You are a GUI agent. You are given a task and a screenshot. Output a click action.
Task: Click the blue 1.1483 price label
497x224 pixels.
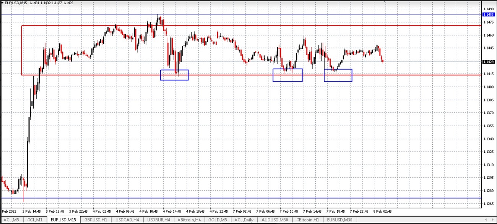[x=489, y=14]
